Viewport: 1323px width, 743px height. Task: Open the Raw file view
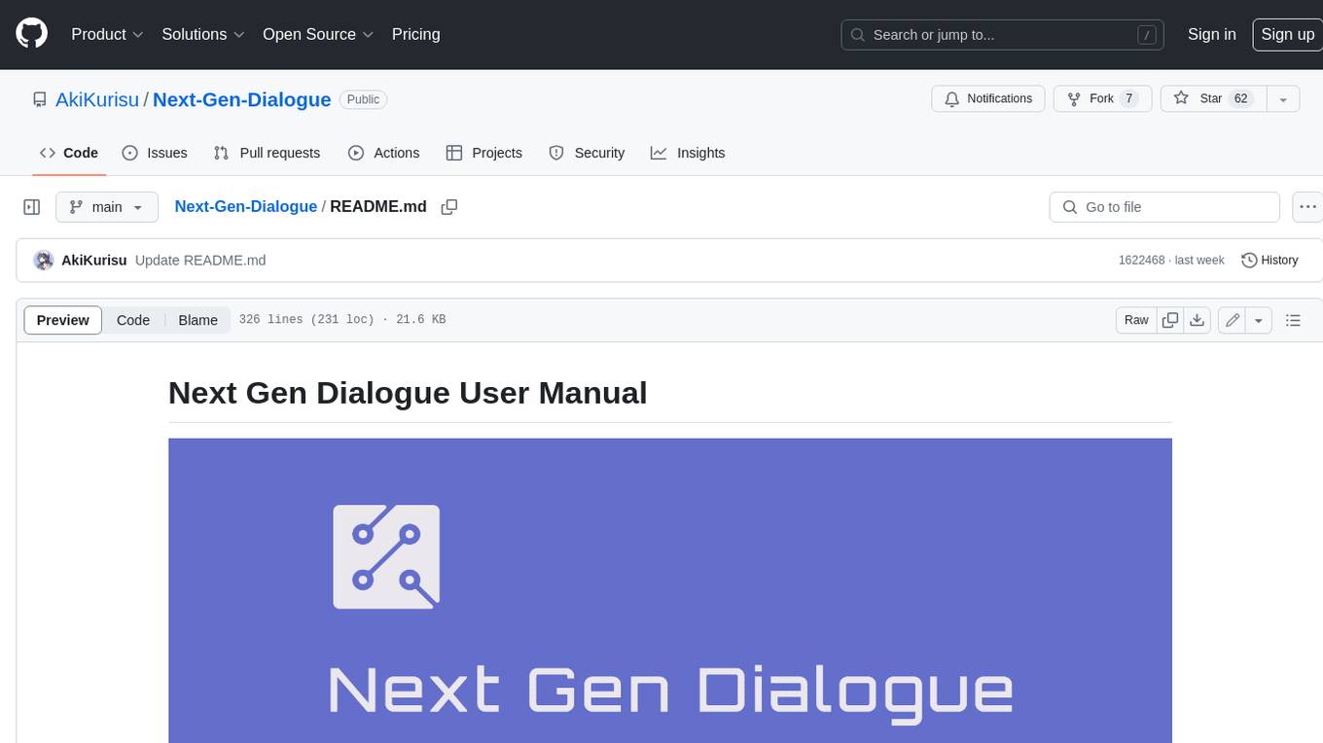coord(1136,320)
